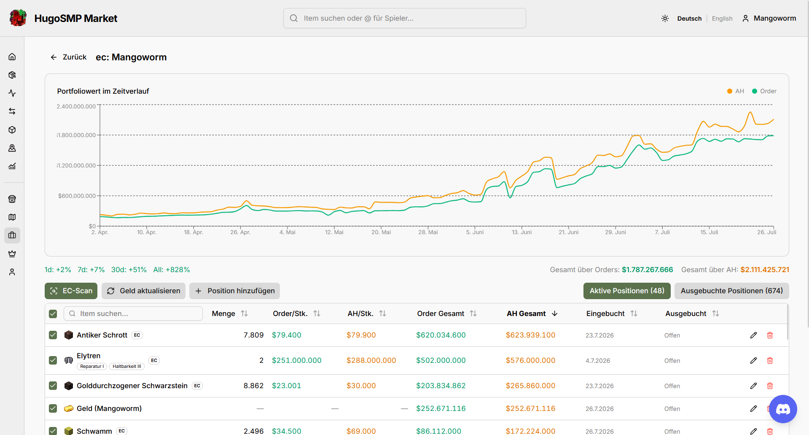The width and height of the screenshot is (809, 435).
Task: Click the Reparatur I enchantment tag
Action: pos(92,367)
